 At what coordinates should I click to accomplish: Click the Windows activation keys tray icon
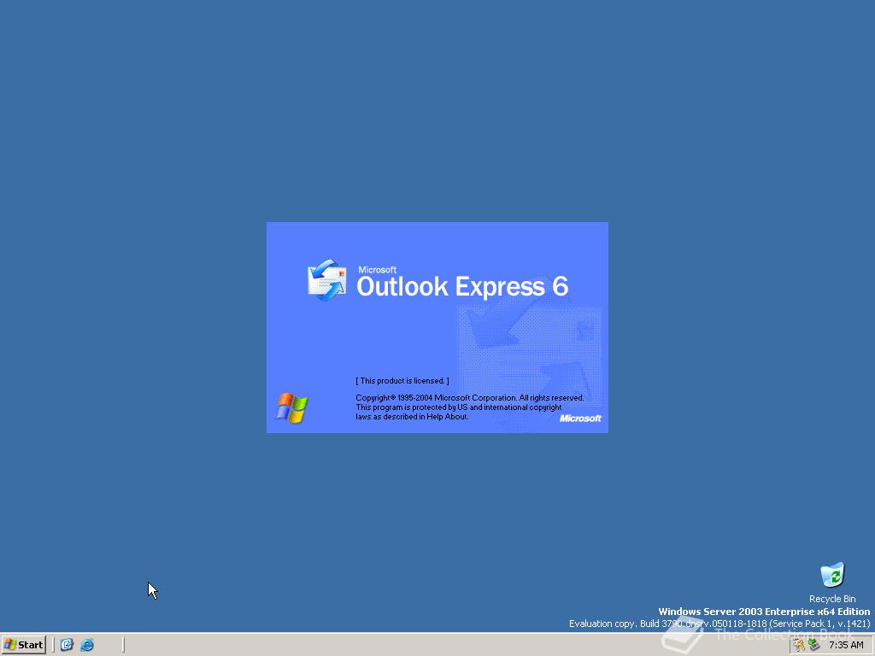pyautogui.click(x=799, y=645)
